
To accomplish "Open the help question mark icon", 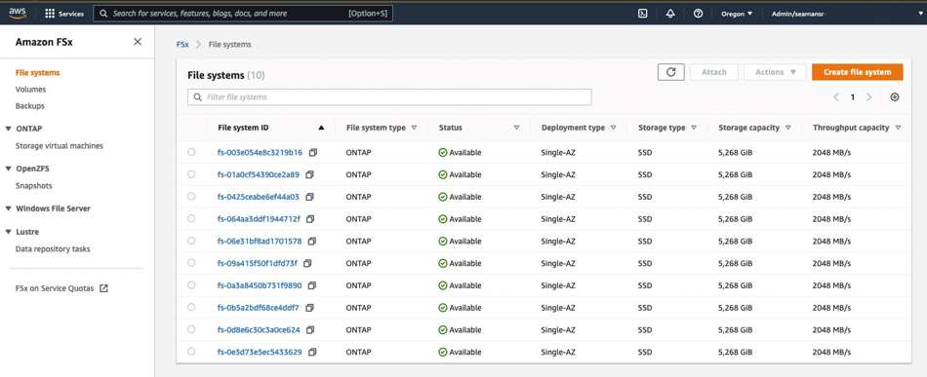I will pyautogui.click(x=699, y=13).
